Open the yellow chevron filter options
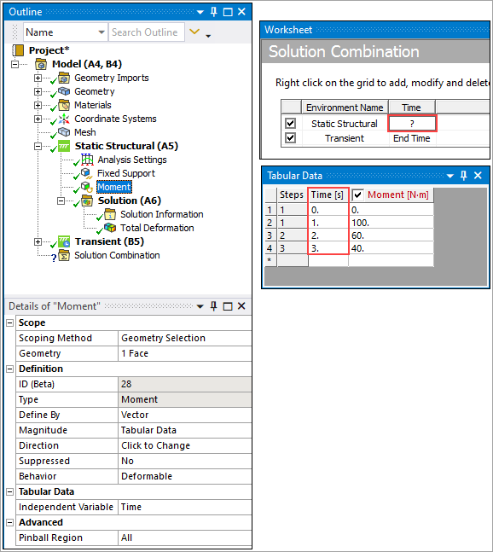The image size is (493, 552). click(194, 32)
